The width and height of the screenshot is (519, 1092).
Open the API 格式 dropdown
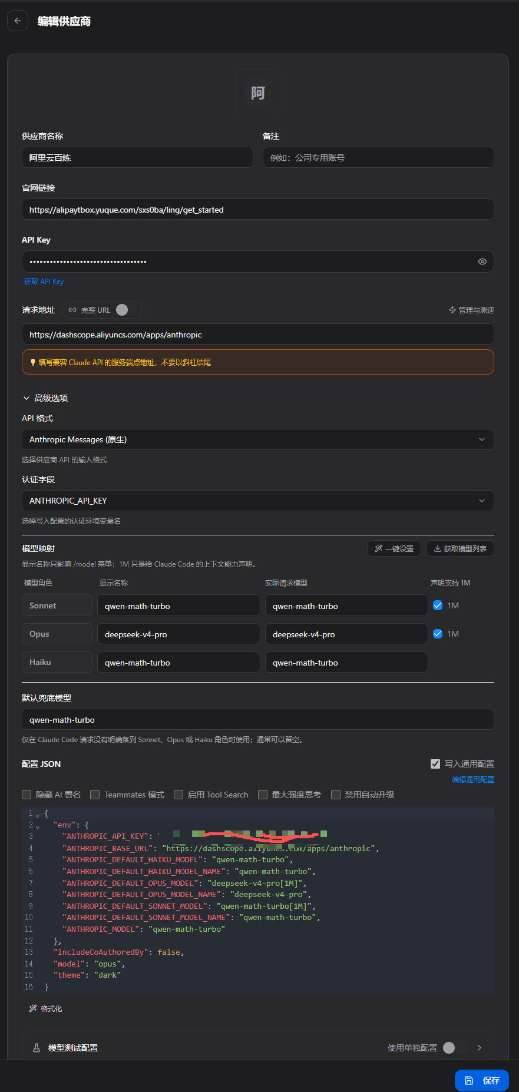(258, 439)
